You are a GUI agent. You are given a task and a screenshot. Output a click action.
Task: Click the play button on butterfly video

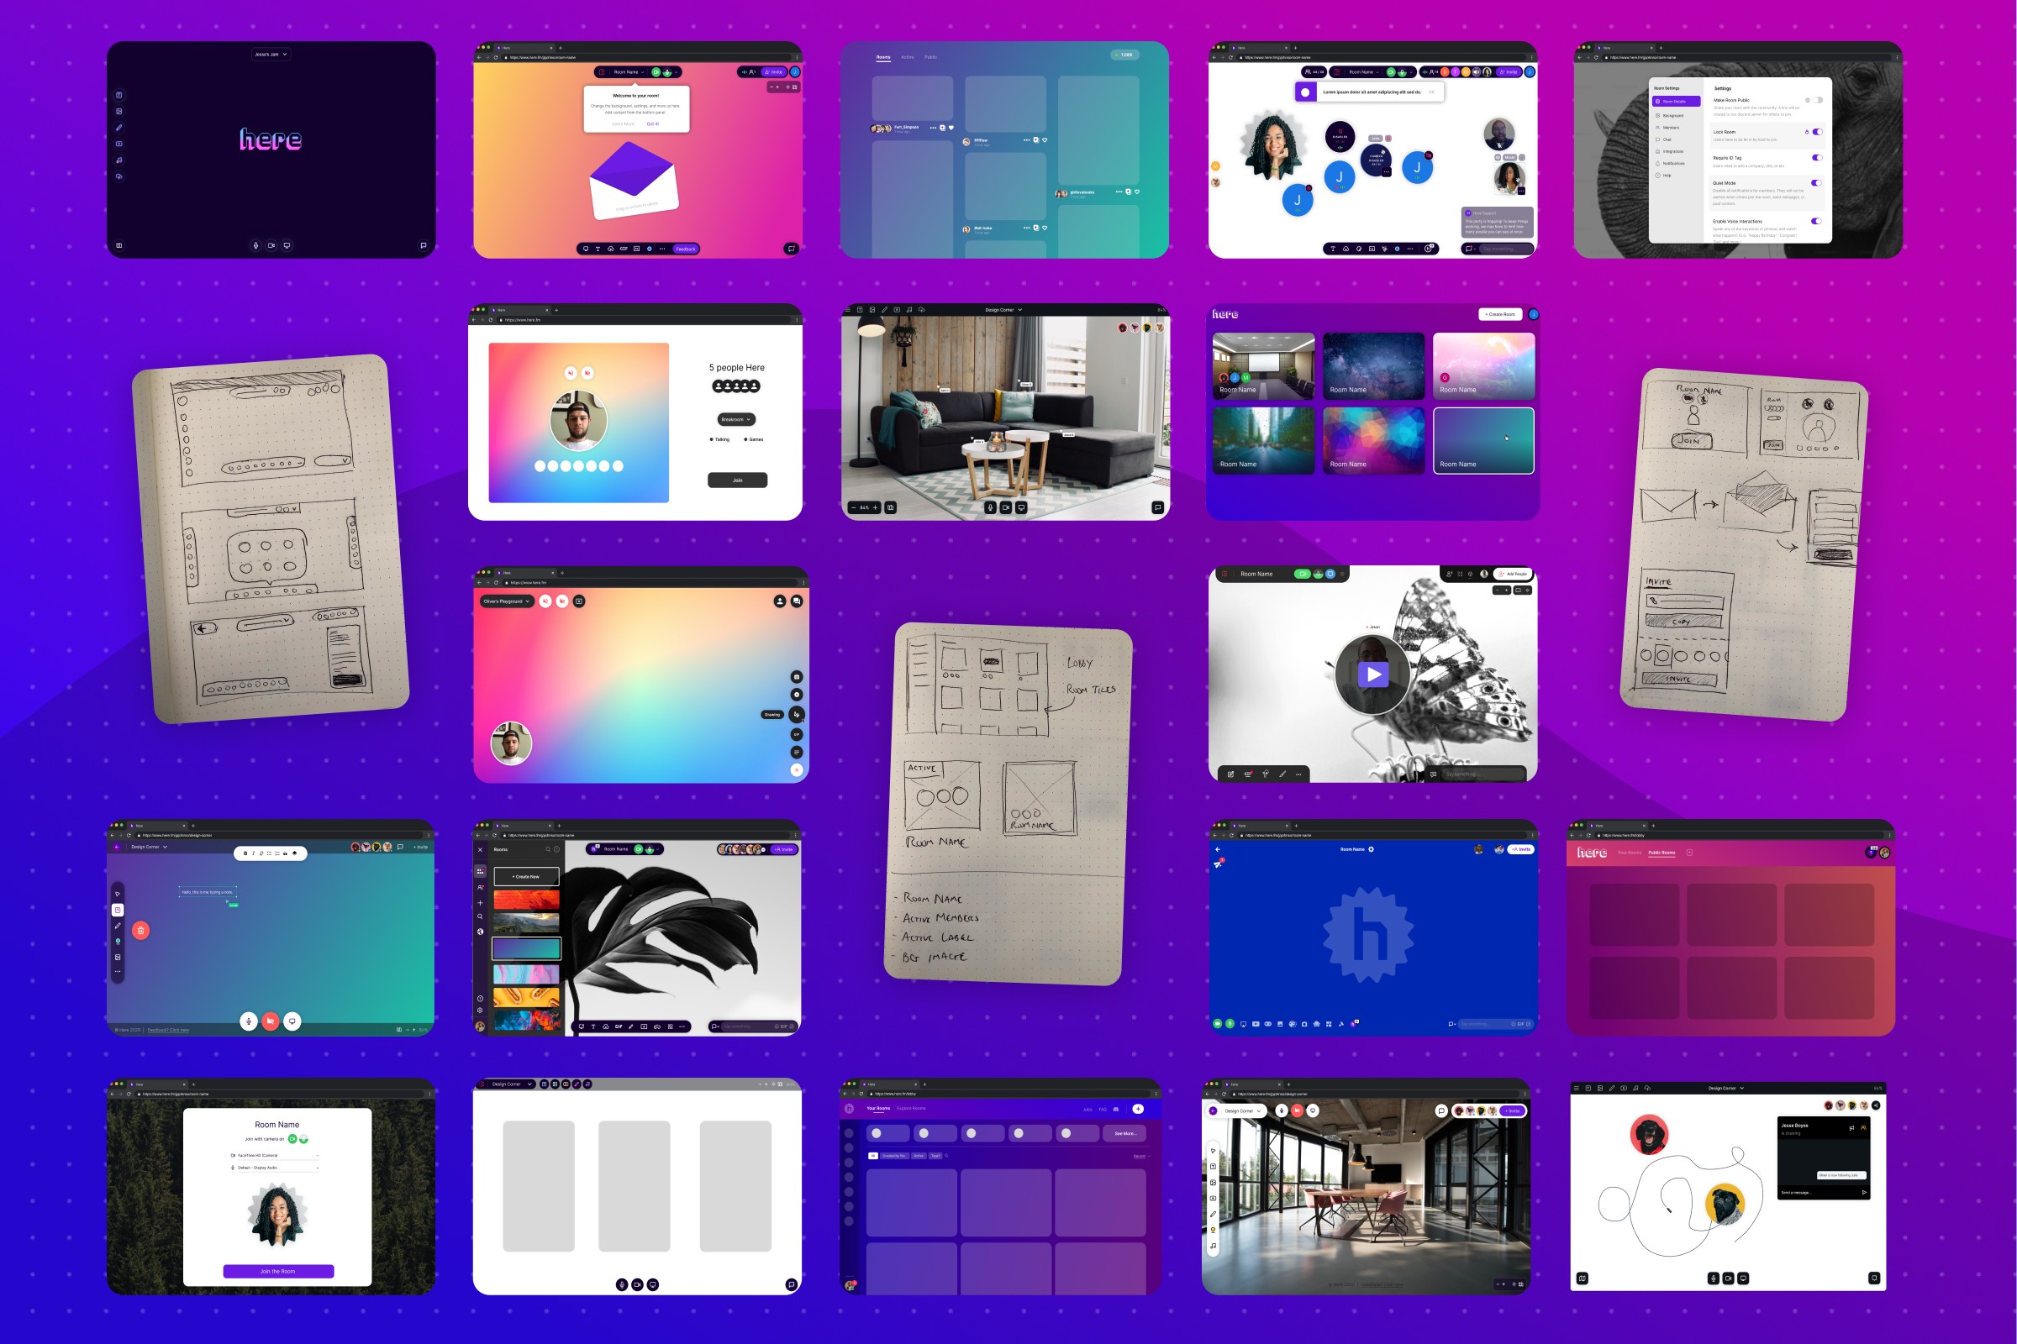[x=1373, y=675]
